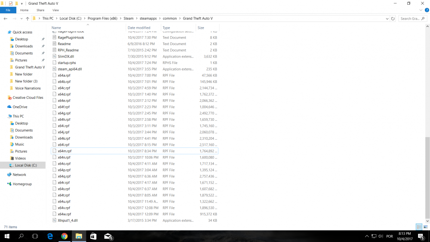Click the This PC breadcrumb
The height and width of the screenshot is (242, 430).
click(x=48, y=18)
